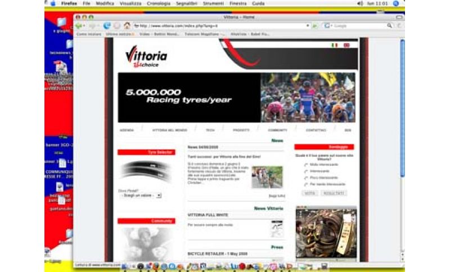Open the address bar history dropdown arrow
This screenshot has width=450, height=272.
308,26
